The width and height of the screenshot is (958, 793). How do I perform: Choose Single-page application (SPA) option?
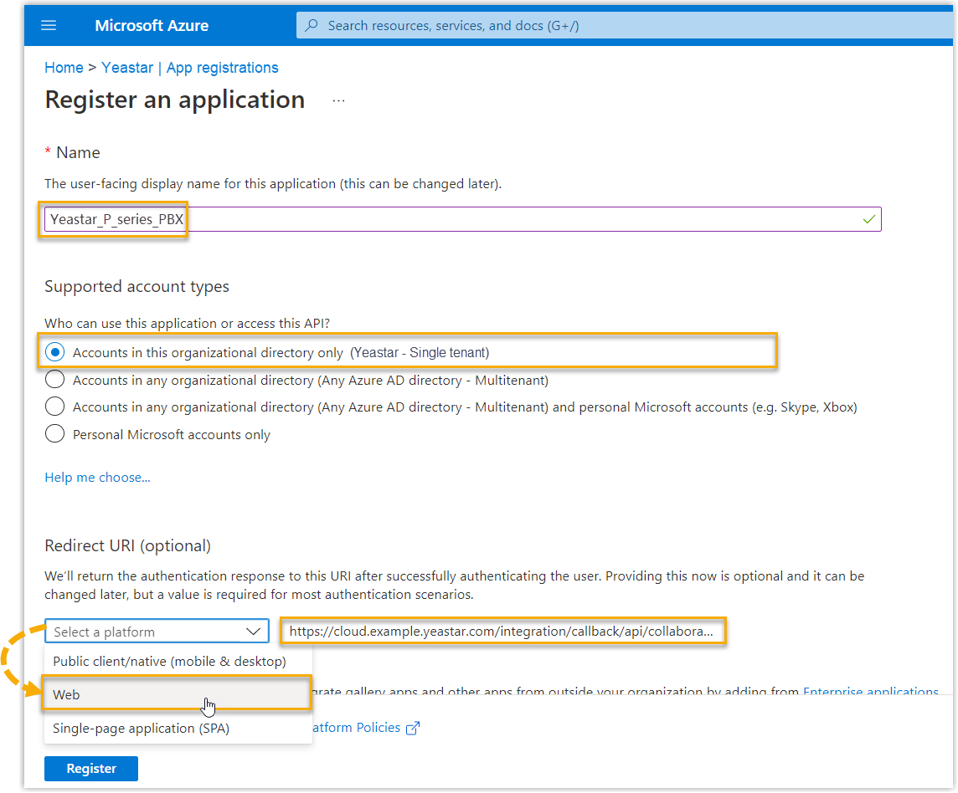click(141, 728)
